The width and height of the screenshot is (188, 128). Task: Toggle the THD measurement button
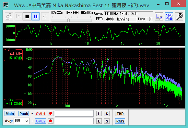(x=120, y=114)
